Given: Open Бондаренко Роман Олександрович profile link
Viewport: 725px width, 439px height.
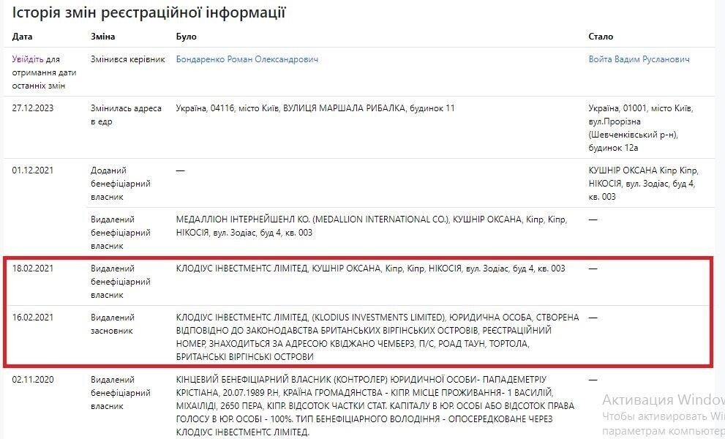Looking at the screenshot, I should [x=247, y=59].
